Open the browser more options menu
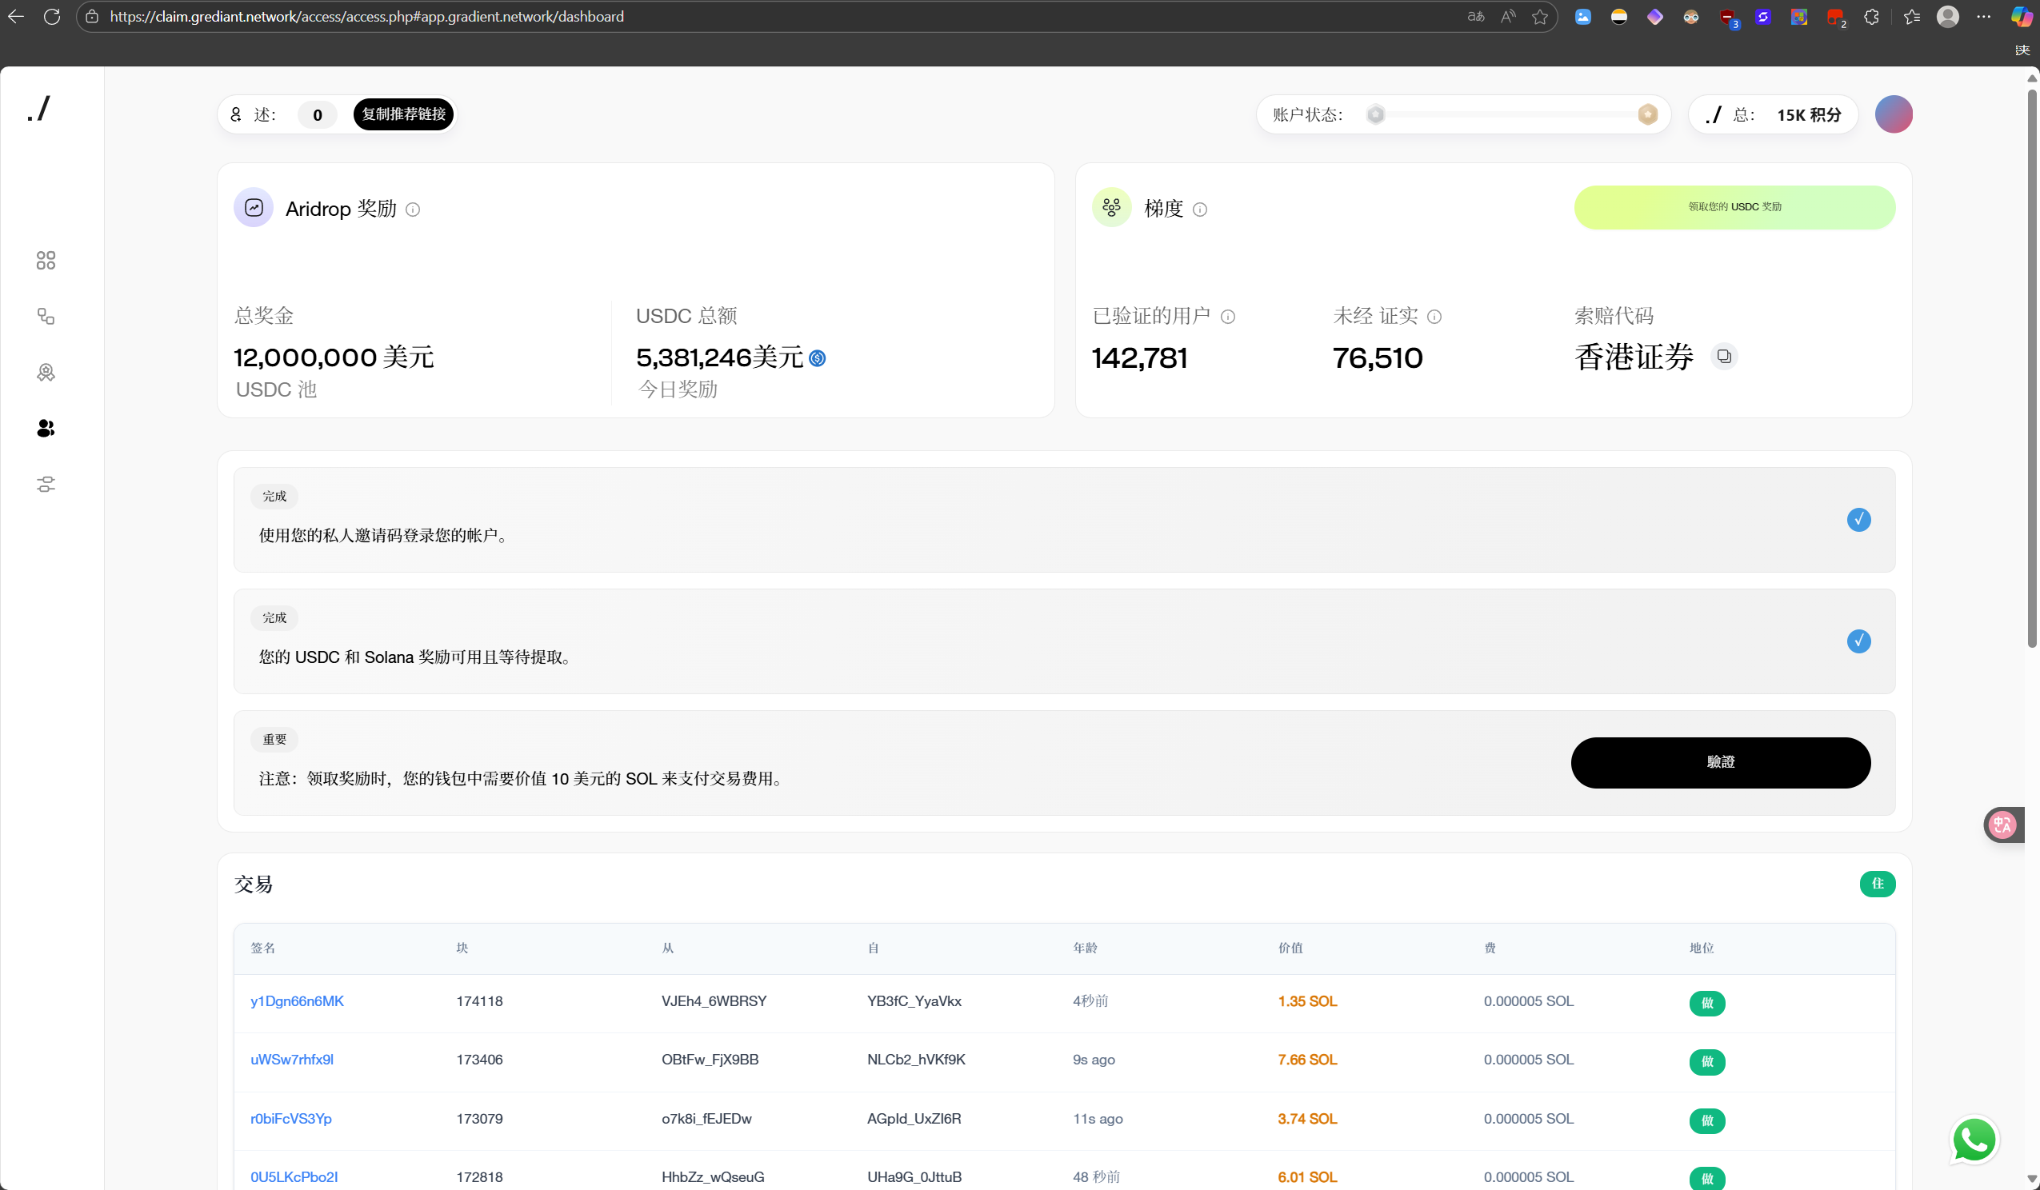The width and height of the screenshot is (2040, 1190). pos(1983,16)
